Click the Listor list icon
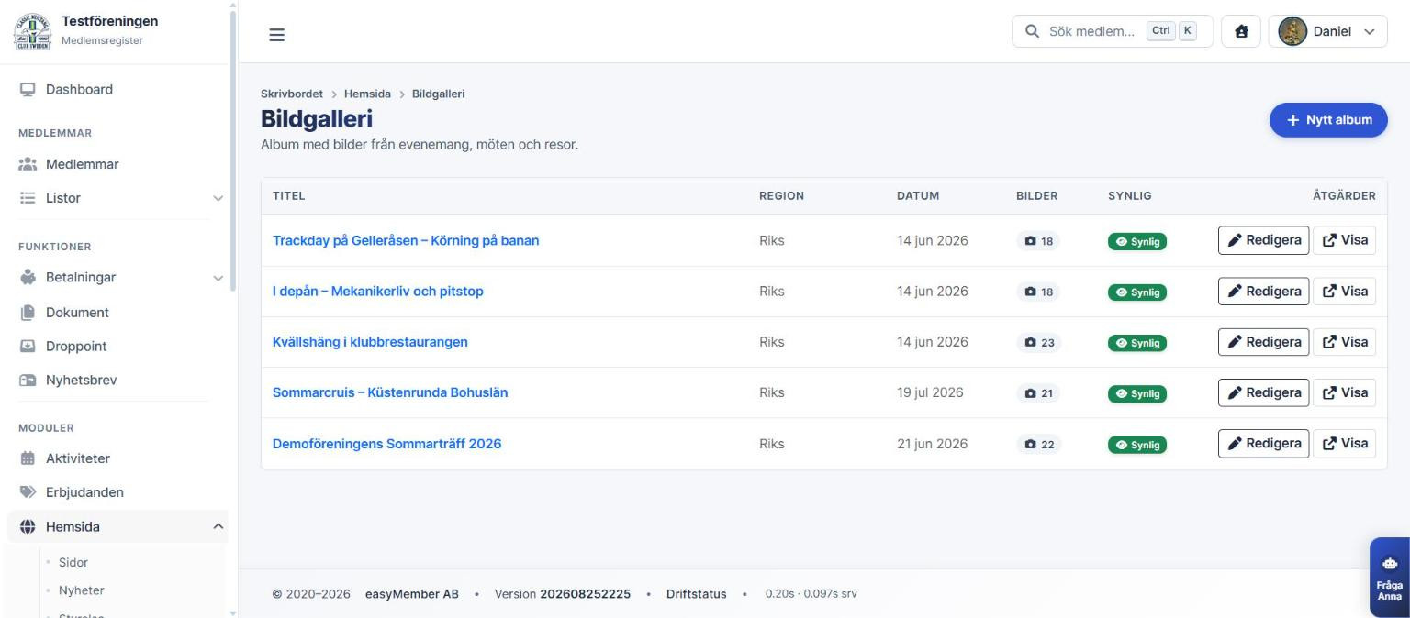 click(28, 198)
